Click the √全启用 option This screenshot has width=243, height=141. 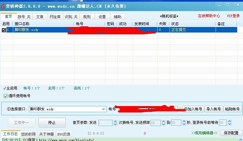click(10, 88)
